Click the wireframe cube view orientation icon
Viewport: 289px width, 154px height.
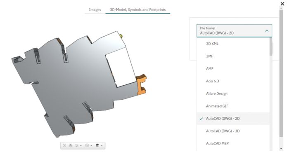tap(87, 145)
